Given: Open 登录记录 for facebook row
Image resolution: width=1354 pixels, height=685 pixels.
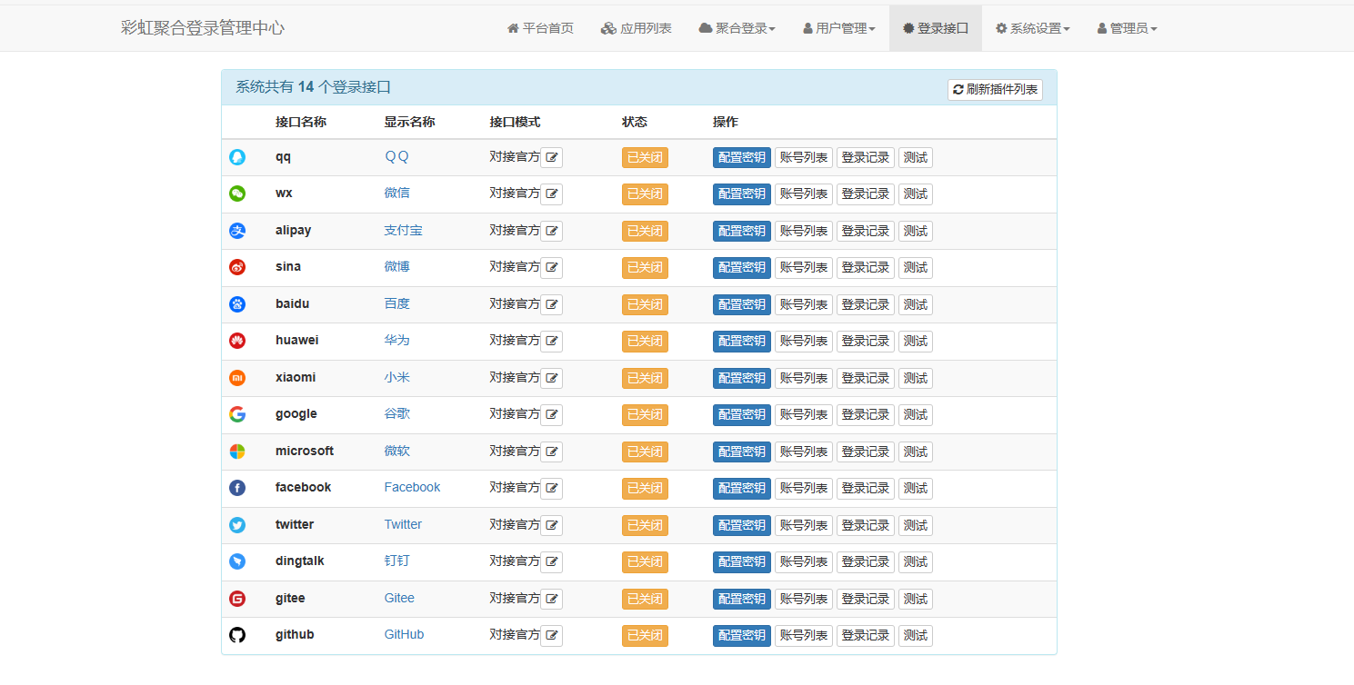Looking at the screenshot, I should coord(866,489).
